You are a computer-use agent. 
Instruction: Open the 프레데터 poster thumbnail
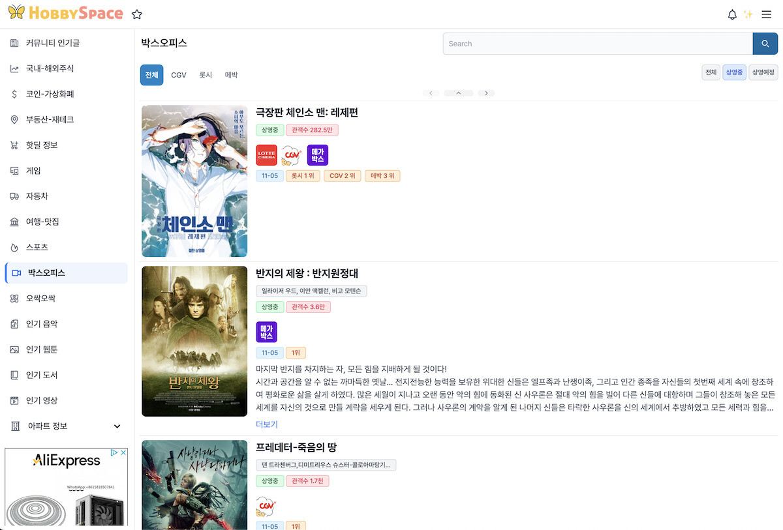(x=194, y=485)
